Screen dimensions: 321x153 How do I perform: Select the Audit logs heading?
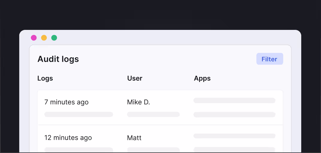click(58, 59)
